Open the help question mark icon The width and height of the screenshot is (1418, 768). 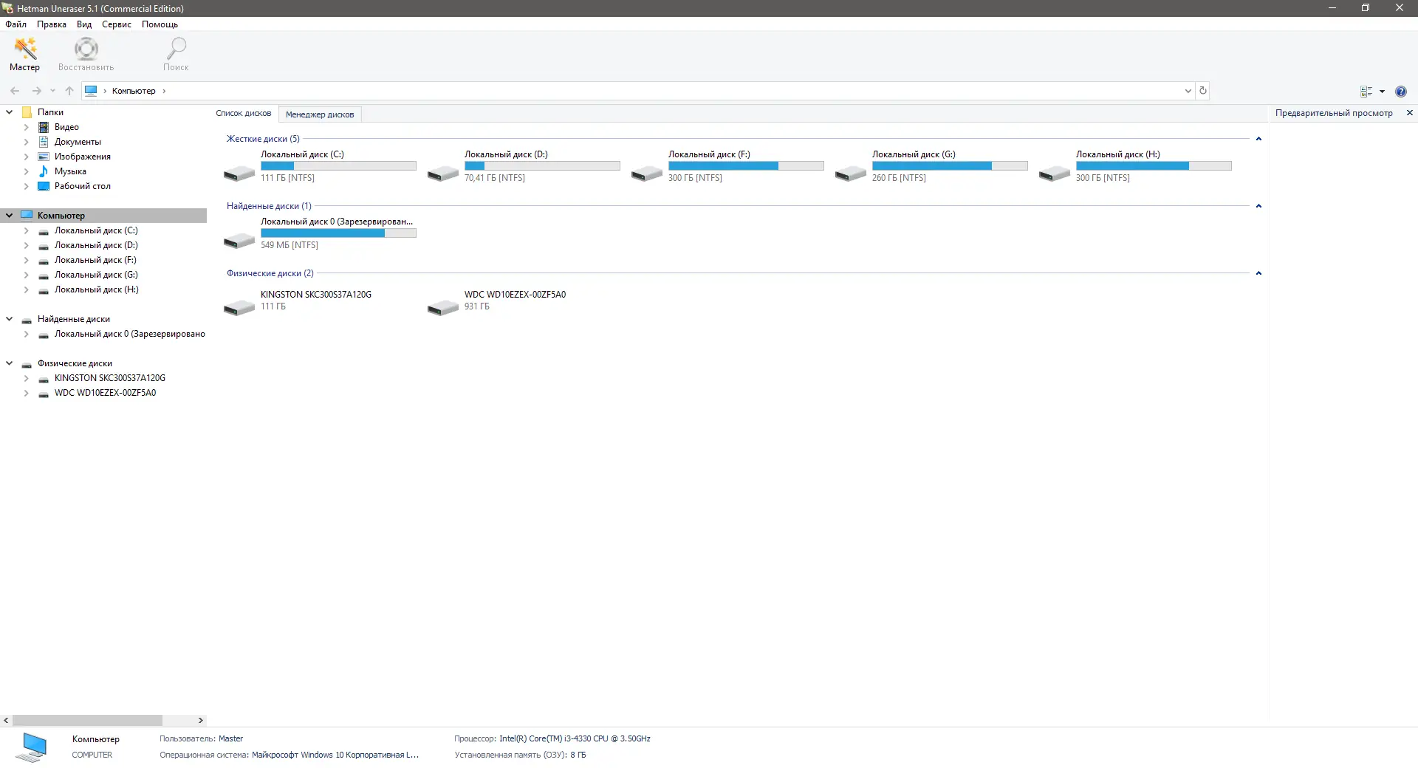point(1401,92)
